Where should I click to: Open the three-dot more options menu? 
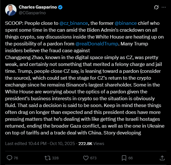click(x=164, y=7)
